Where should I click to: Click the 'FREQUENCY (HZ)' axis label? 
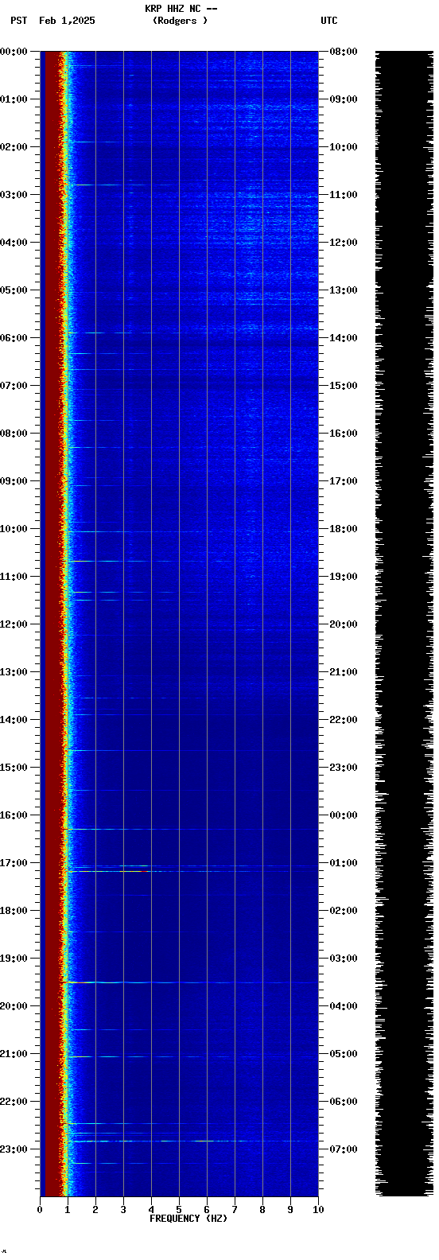click(x=188, y=1219)
